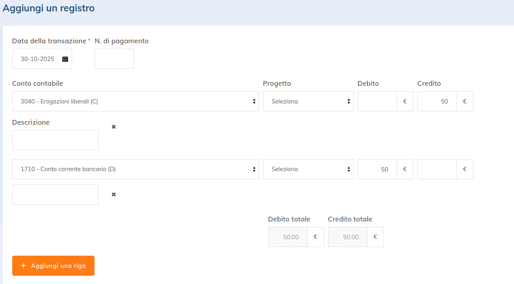Remove the Erogazioni liberali row with X
Screen dimensions: 514x284
pyautogui.click(x=114, y=127)
